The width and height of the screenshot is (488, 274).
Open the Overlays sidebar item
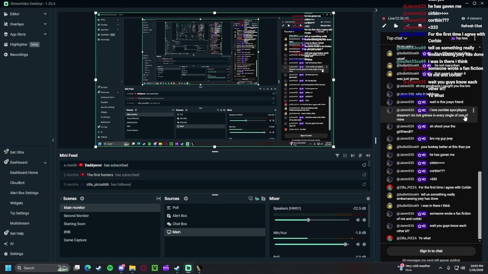tap(17, 24)
